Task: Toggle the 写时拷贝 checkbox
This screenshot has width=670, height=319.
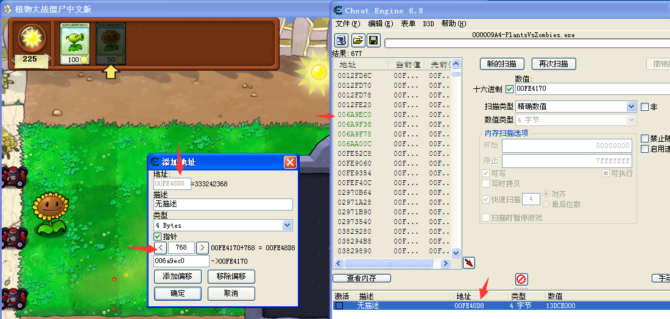Action: point(485,184)
